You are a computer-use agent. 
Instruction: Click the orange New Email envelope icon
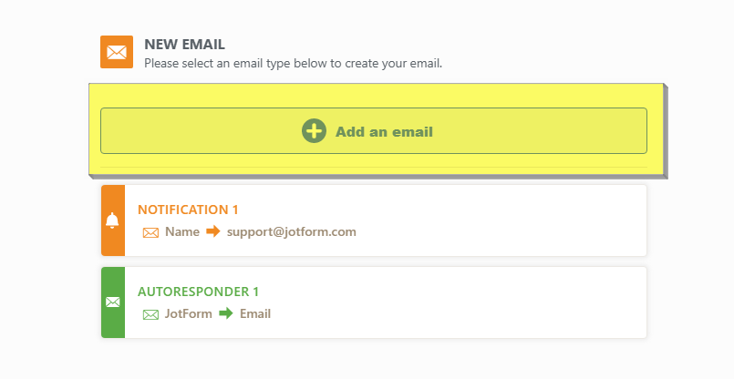117,52
